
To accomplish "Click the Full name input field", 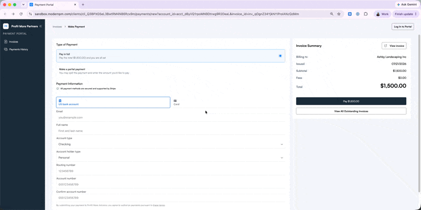I will 171,131.
